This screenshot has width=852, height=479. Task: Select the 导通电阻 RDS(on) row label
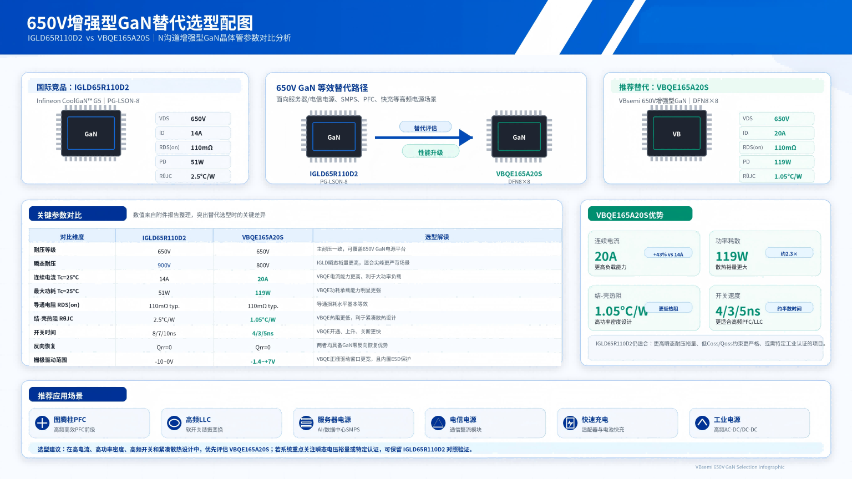click(x=57, y=305)
